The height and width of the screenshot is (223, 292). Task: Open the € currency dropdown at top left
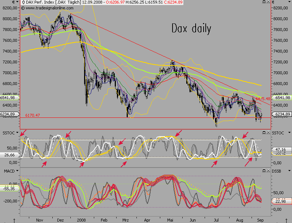click(x=17, y=2)
